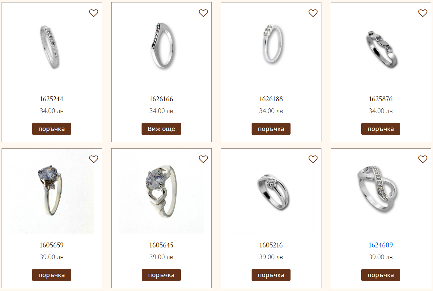The image size is (433, 291).
Task: Open product title 1605216
Action: coord(271,245)
